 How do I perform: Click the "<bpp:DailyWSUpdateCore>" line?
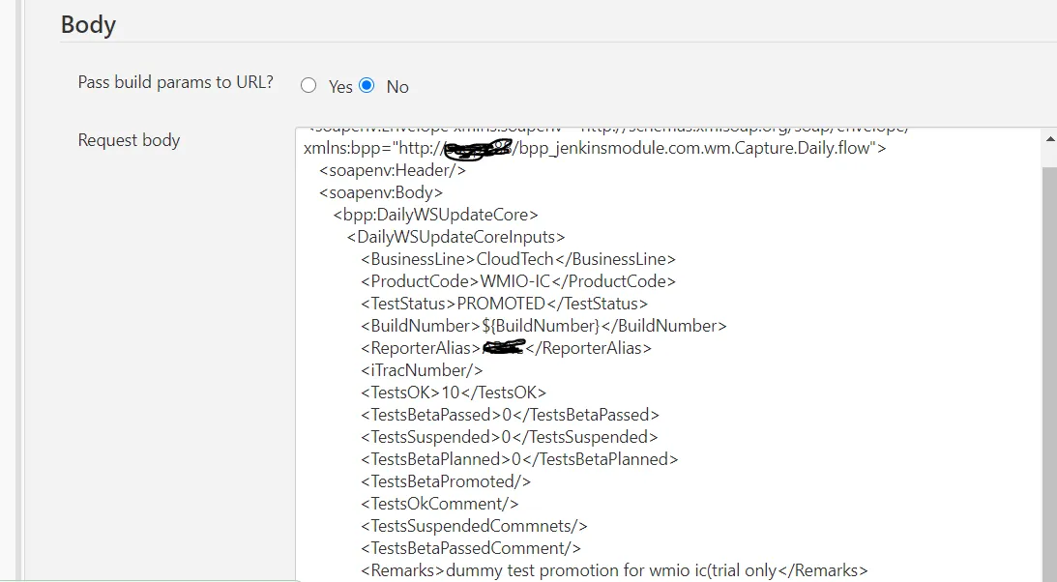(435, 215)
